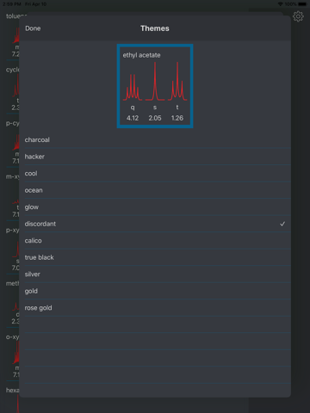Image resolution: width=310 pixels, height=413 pixels.
Task: Click the battery icon in status bar
Action: 302,4
